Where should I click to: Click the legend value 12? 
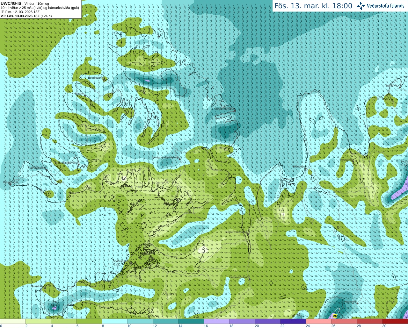(155, 326)
